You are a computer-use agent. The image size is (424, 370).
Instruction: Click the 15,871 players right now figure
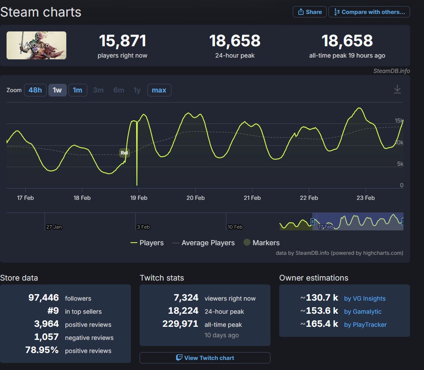point(123,41)
